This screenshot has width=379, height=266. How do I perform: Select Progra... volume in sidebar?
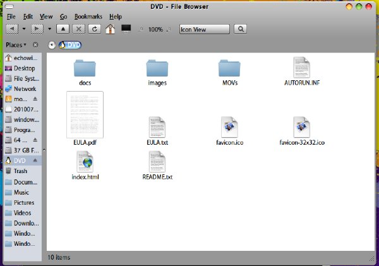pyautogui.click(x=23, y=130)
